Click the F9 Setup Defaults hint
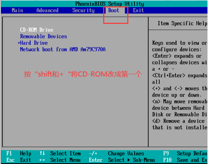208x164 pixels. point(185,153)
